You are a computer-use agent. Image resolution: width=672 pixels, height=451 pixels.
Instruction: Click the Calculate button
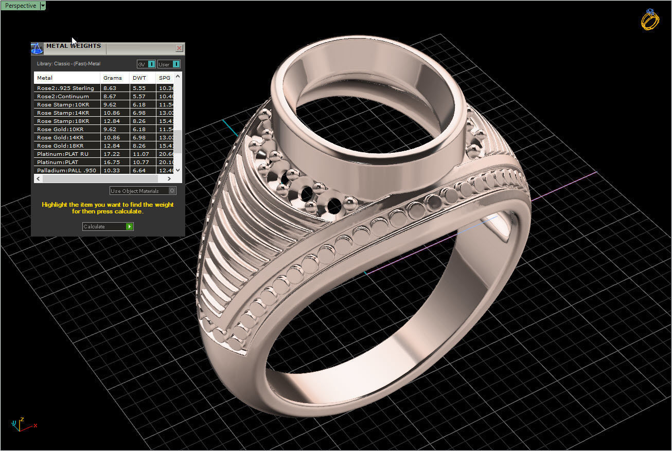click(108, 226)
